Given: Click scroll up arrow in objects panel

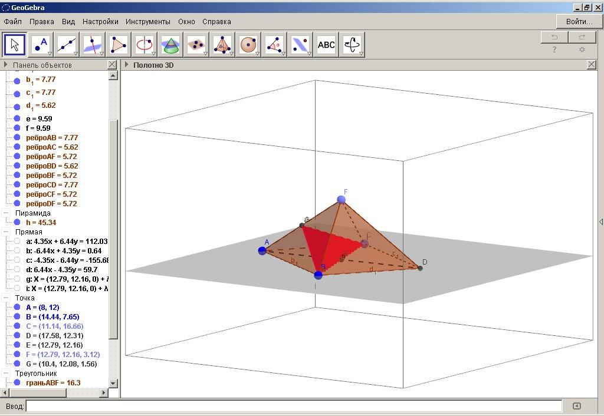Looking at the screenshot, I should tap(113, 75).
